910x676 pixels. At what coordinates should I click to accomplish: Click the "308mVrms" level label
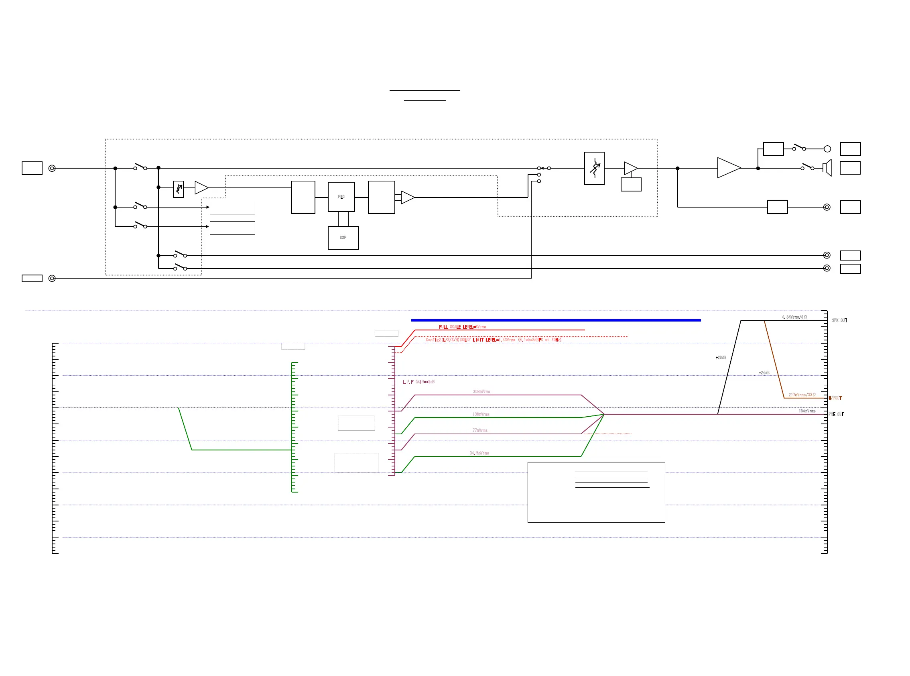point(481,392)
